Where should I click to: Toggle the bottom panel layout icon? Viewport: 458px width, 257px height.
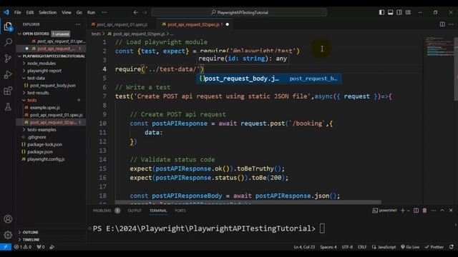[x=390, y=12]
